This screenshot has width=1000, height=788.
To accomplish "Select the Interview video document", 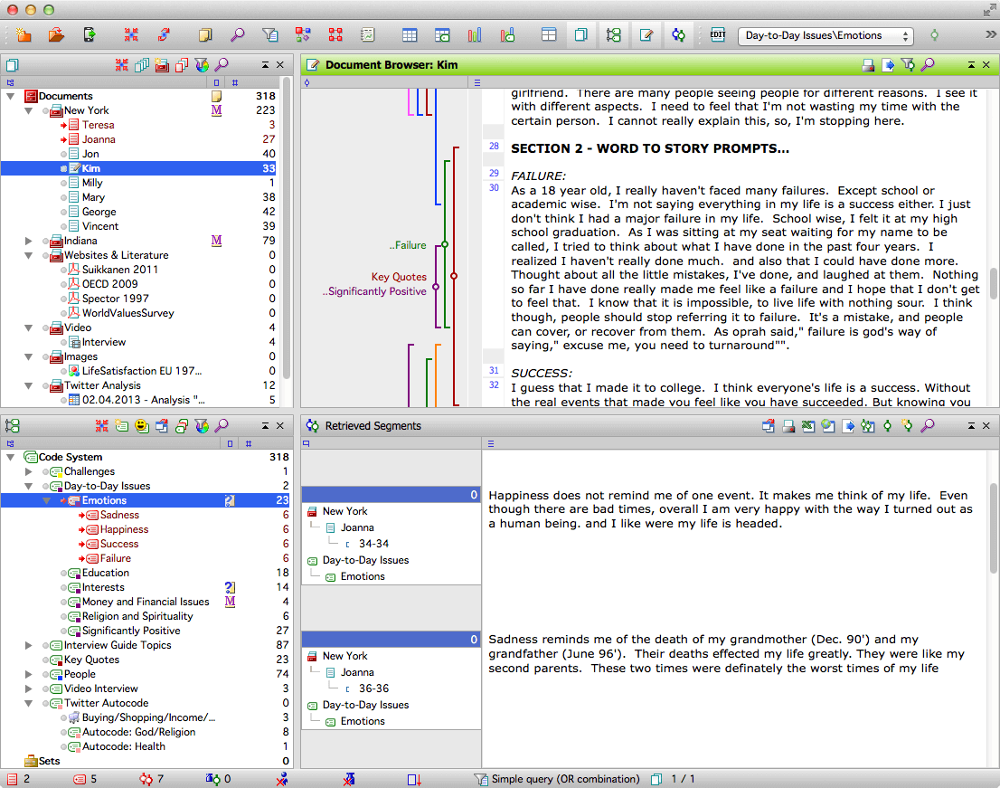I will tap(104, 342).
